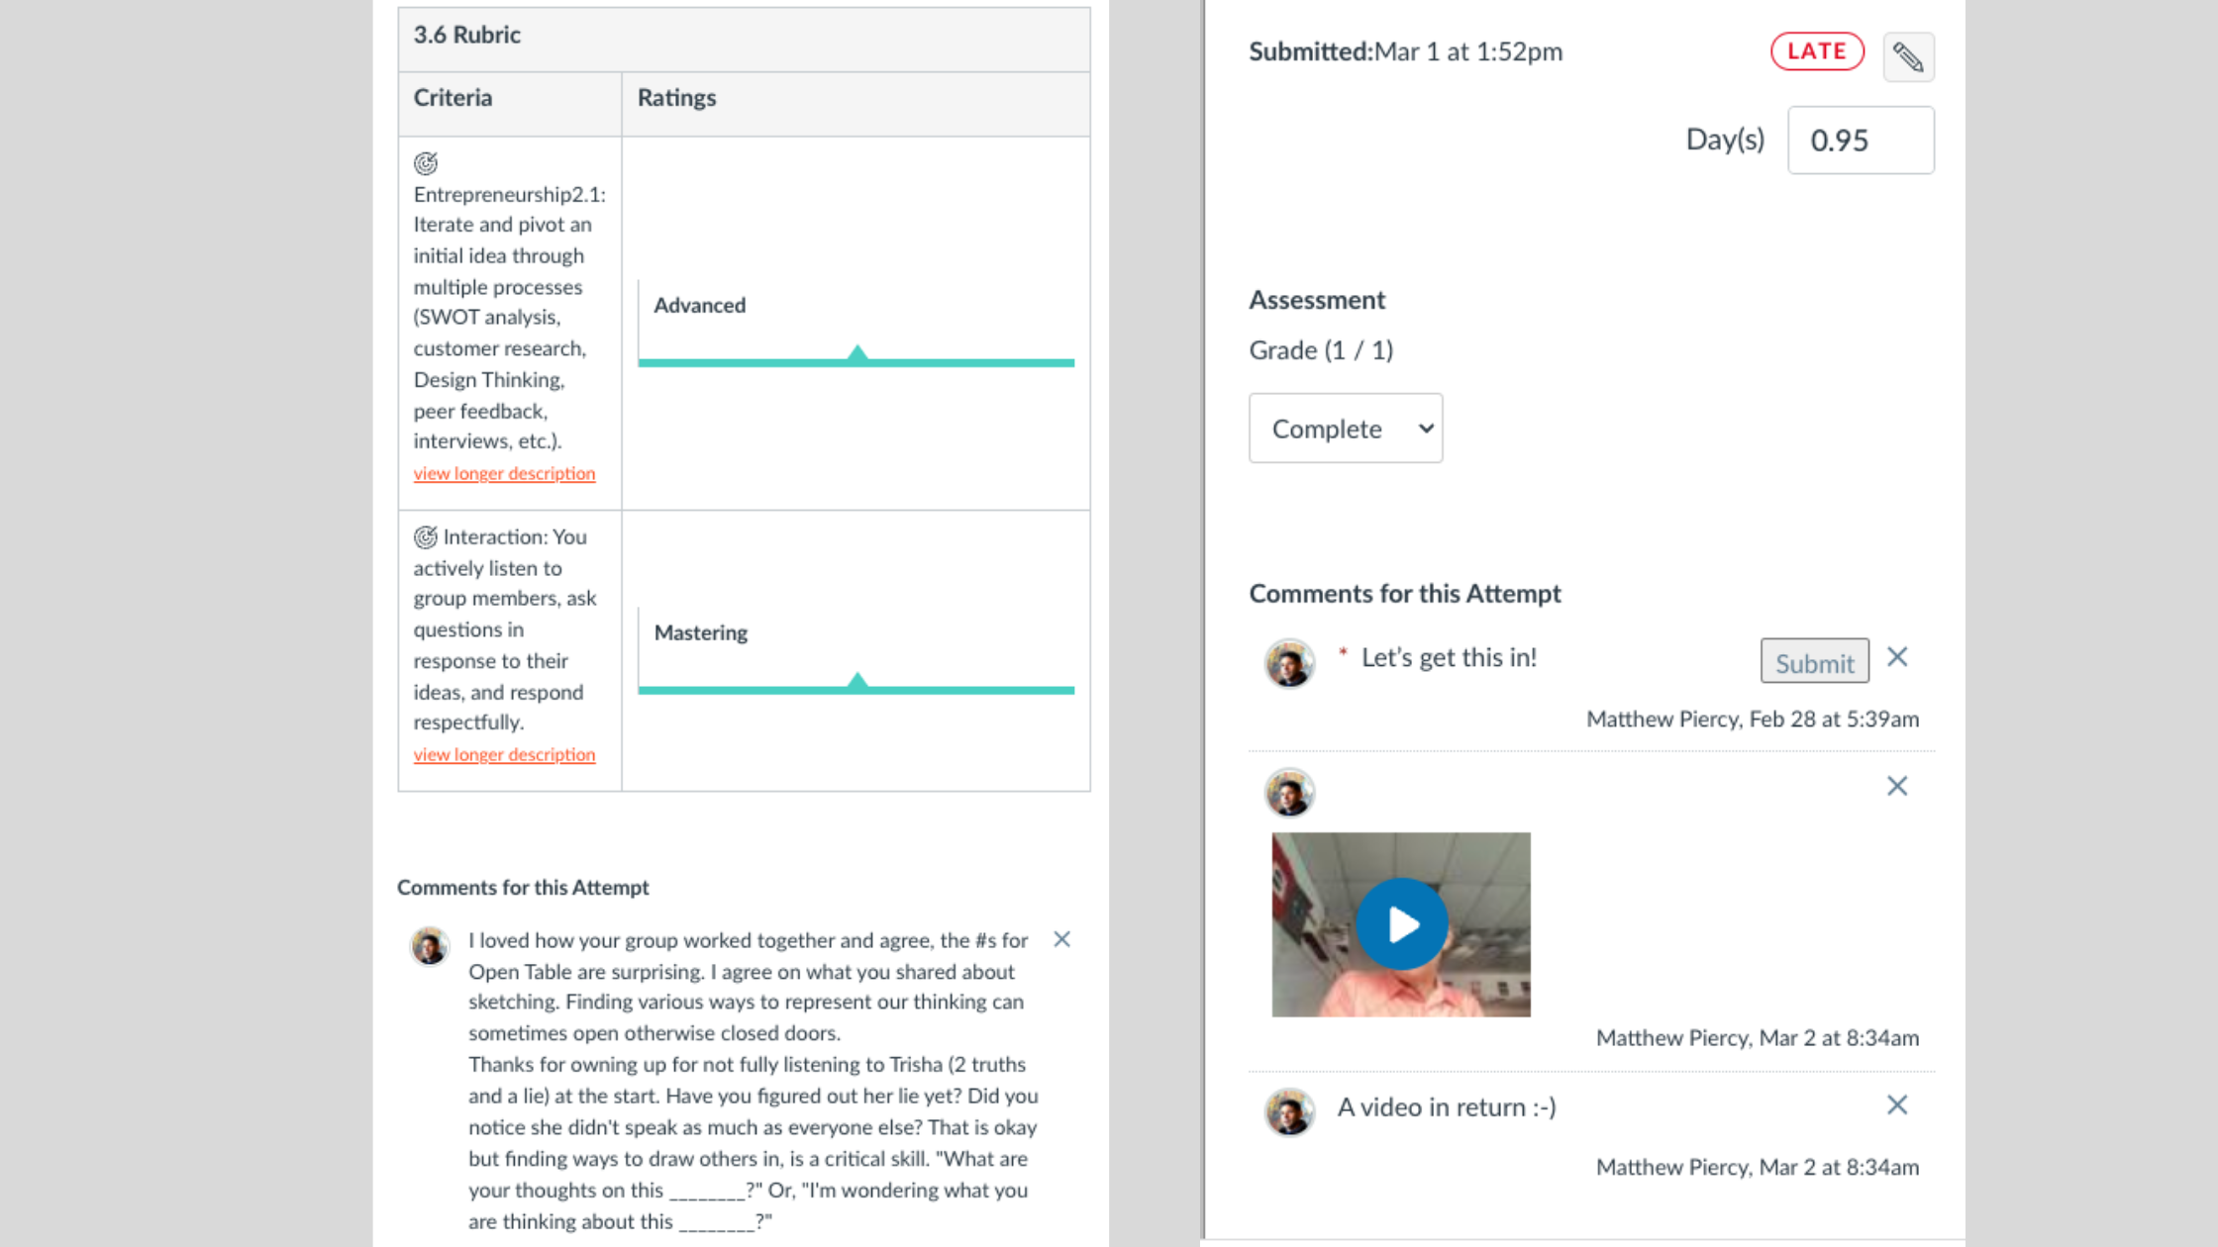Click the avatar next to "Let's get this in!"
The height and width of the screenshot is (1247, 2218).
1289,663
